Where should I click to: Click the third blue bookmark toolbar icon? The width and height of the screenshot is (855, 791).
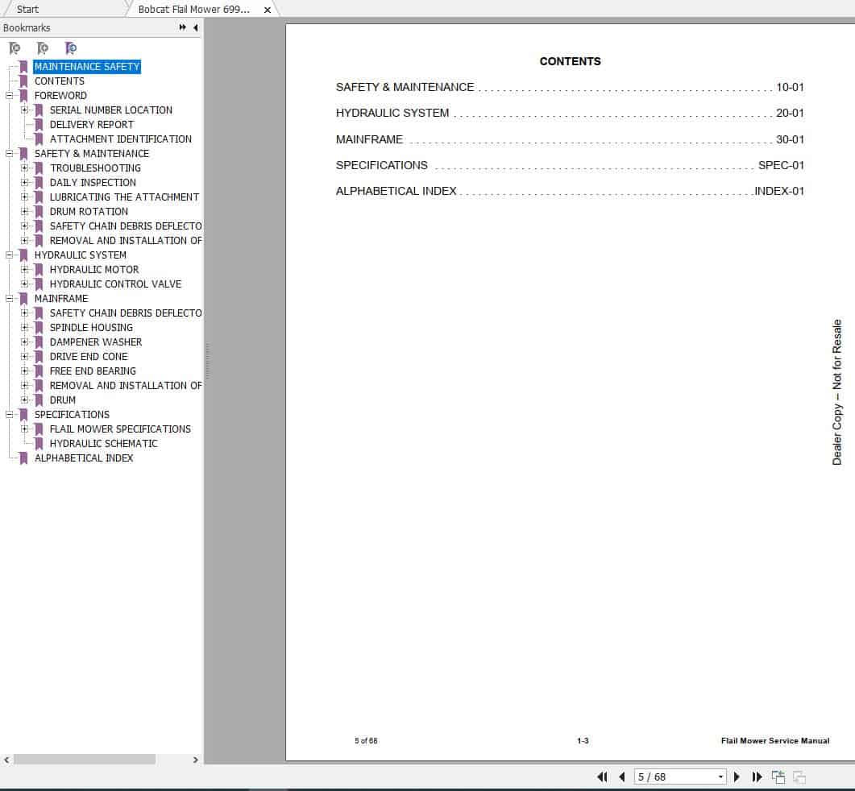click(70, 48)
